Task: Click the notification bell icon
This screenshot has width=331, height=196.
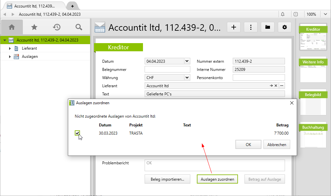Action: point(283,14)
